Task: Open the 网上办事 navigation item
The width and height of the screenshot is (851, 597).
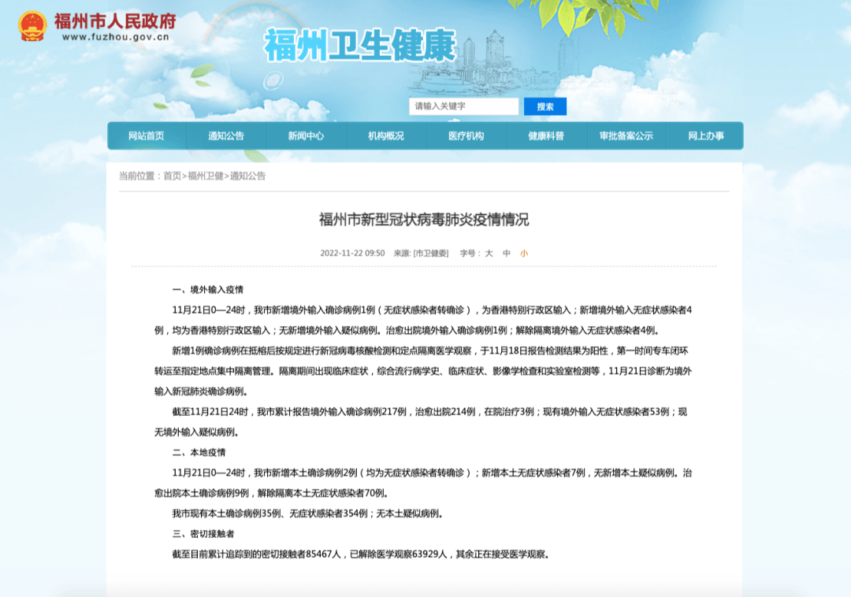Action: tap(705, 135)
